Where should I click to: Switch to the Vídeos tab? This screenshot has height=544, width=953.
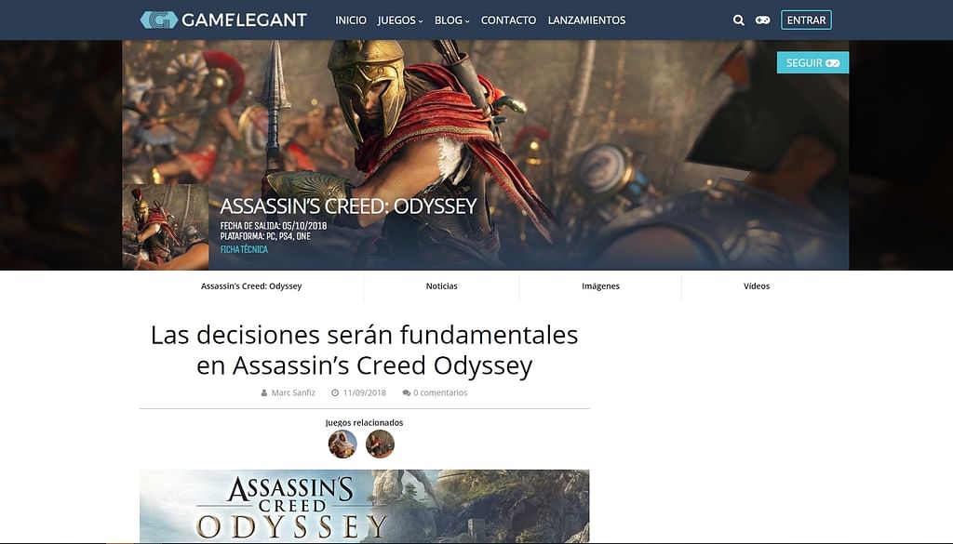(757, 286)
